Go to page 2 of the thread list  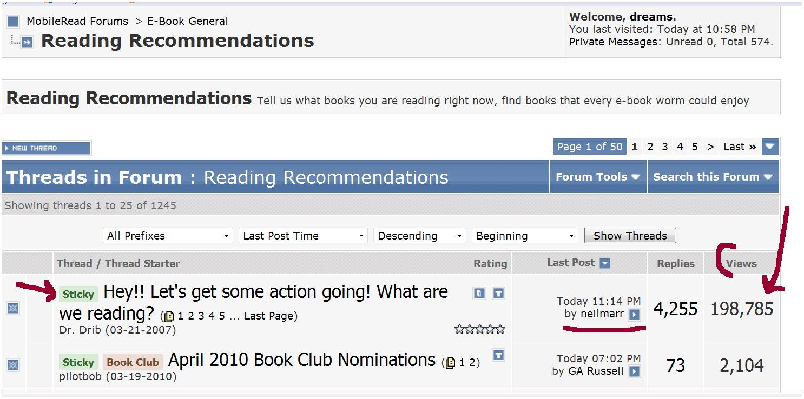coord(650,147)
